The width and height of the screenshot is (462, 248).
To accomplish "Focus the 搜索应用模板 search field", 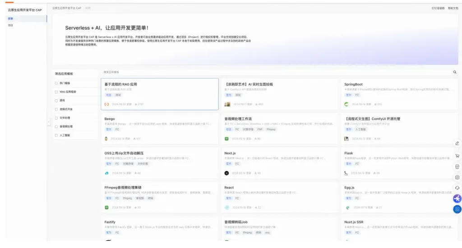I will coord(277,72).
